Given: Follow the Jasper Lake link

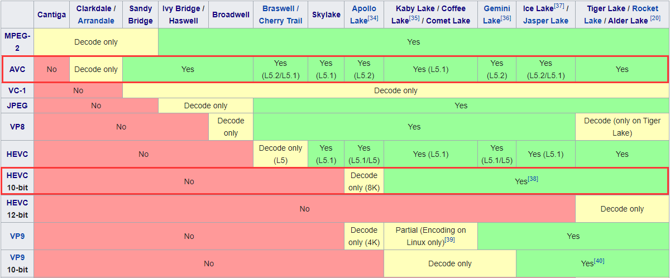Looking at the screenshot, I should pos(545,21).
